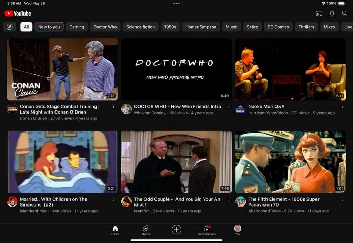
Task: Tap the 9:38 AM clock
Action: (x=14, y=3)
